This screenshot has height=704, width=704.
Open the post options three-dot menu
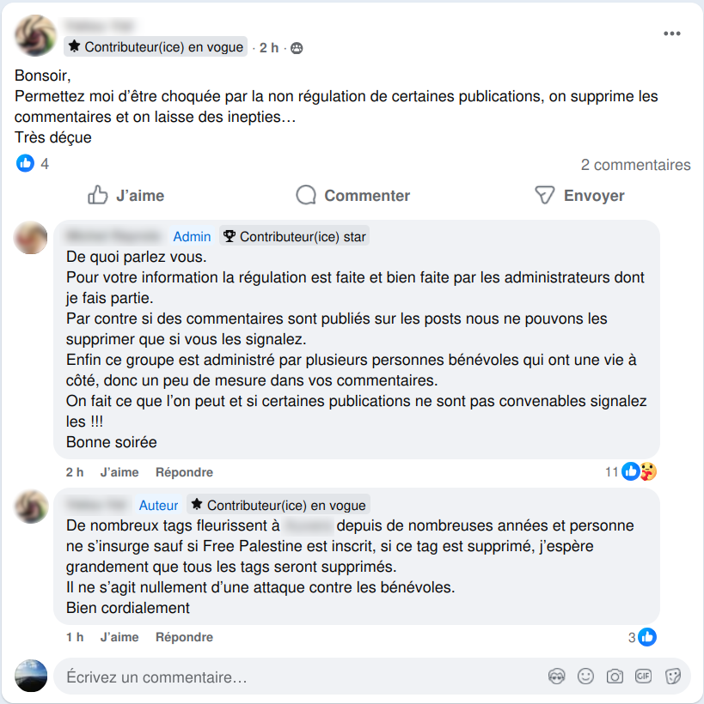point(671,33)
